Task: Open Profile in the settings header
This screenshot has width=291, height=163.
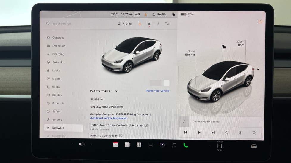Action: tap(125, 24)
